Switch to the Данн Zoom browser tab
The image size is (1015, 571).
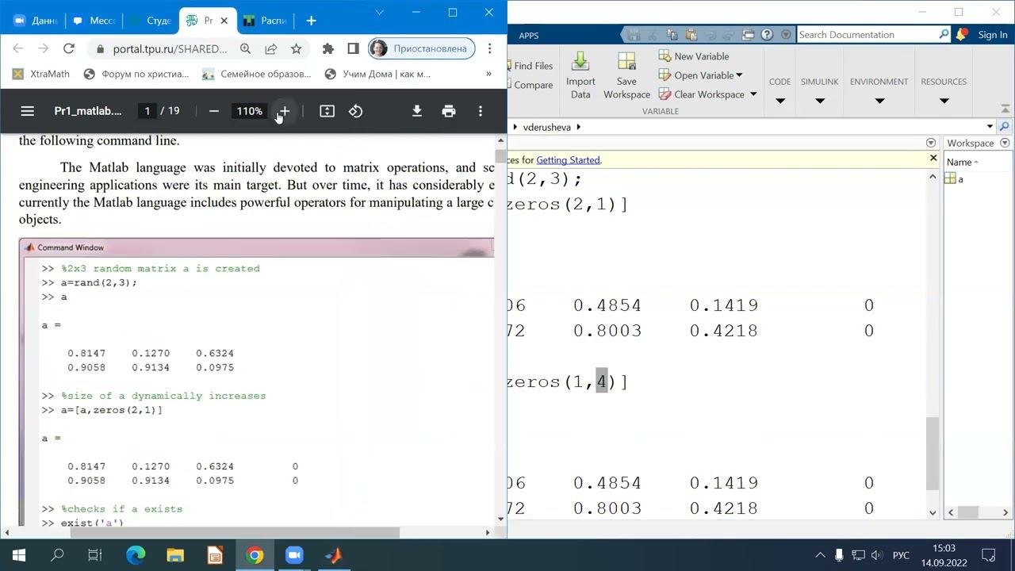36,21
